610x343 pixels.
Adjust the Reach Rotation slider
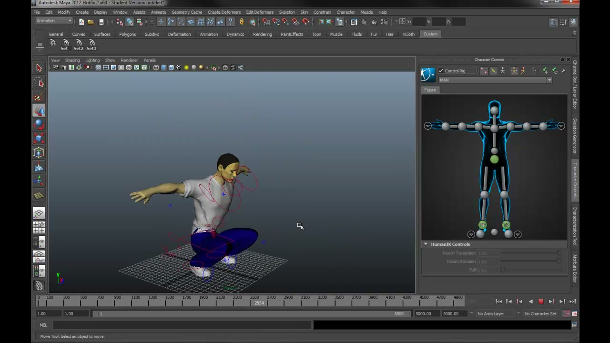coord(530,262)
